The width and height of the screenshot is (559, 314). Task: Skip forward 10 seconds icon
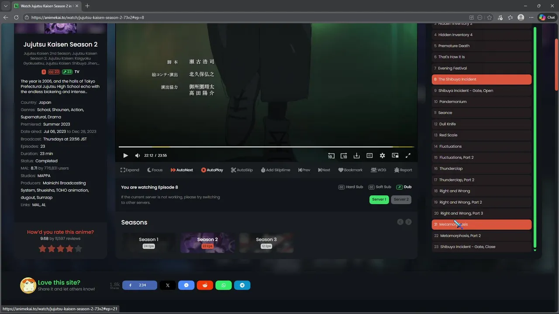[344, 156]
